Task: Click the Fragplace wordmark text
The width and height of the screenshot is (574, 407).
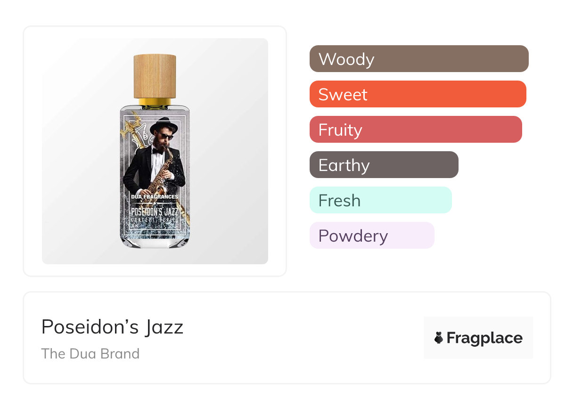Action: (x=484, y=338)
